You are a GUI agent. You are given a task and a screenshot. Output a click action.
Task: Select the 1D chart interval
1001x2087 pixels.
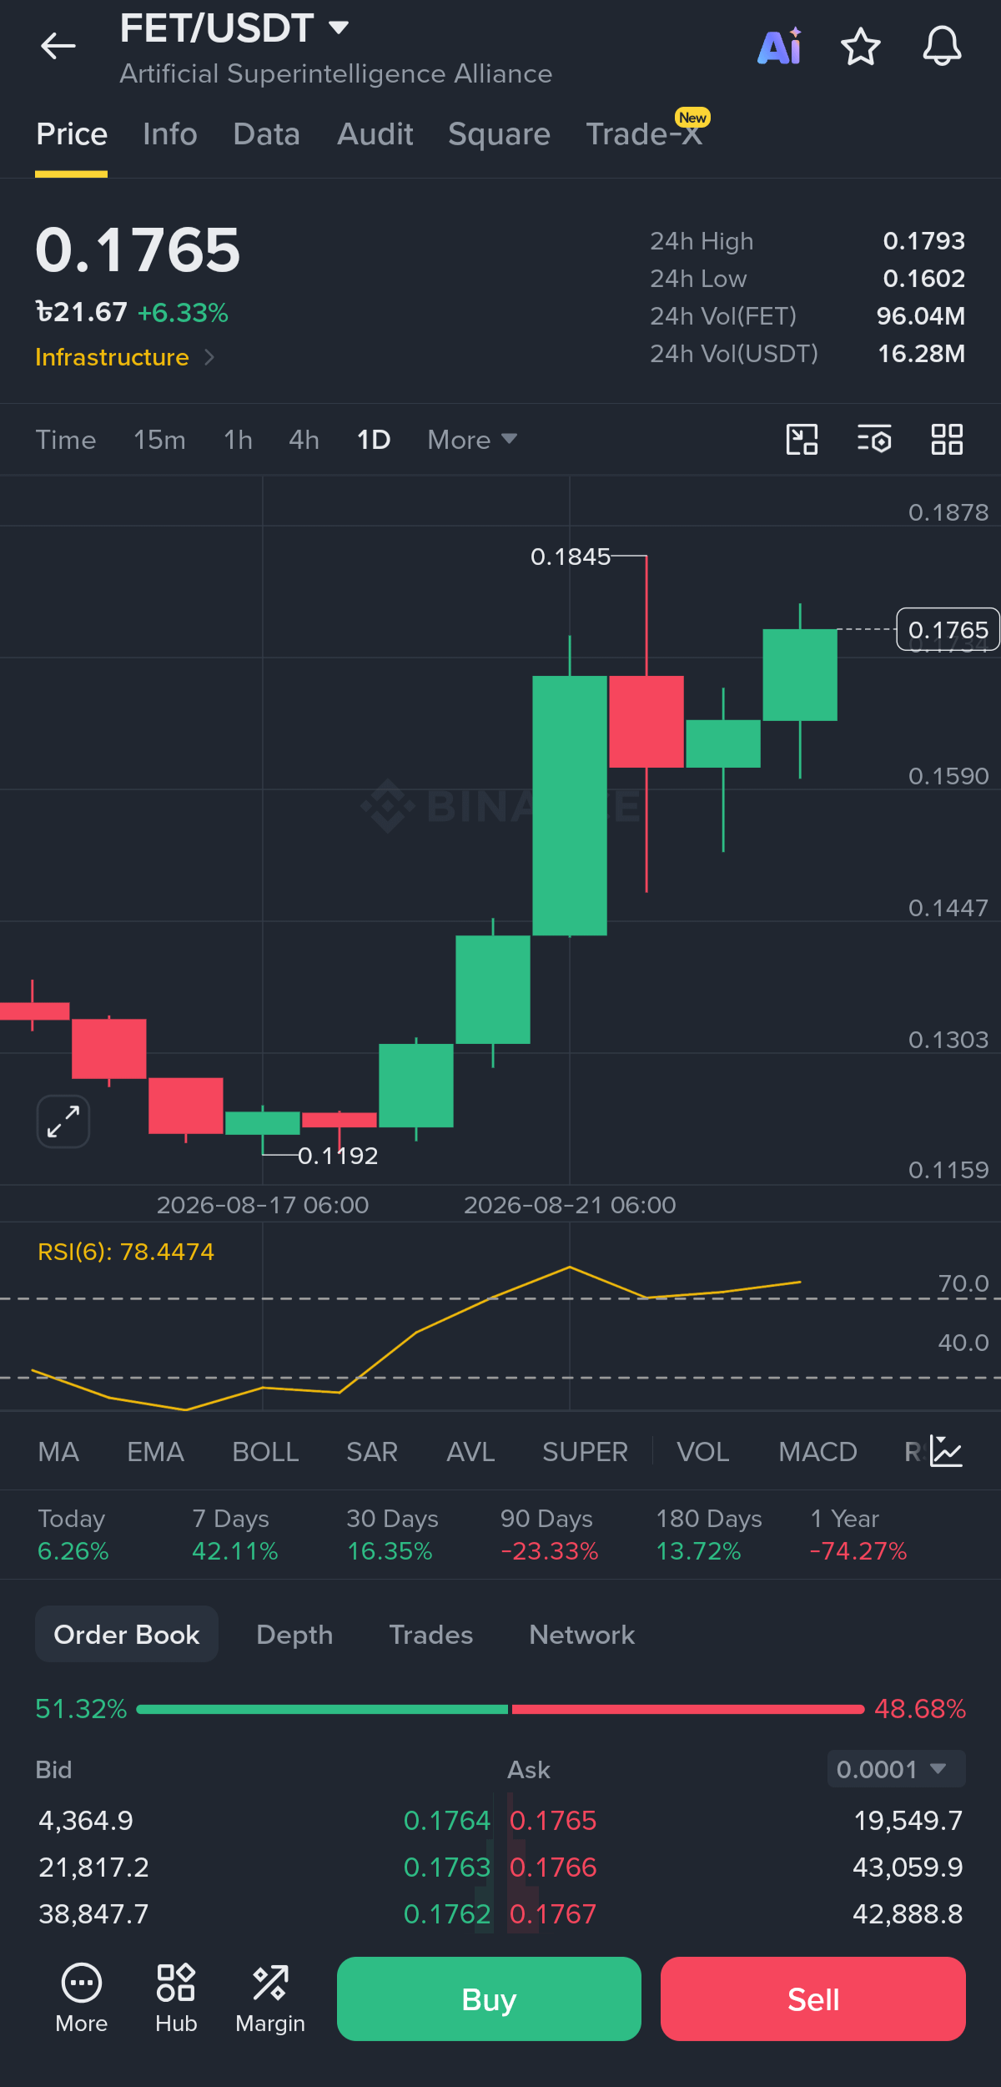(374, 440)
